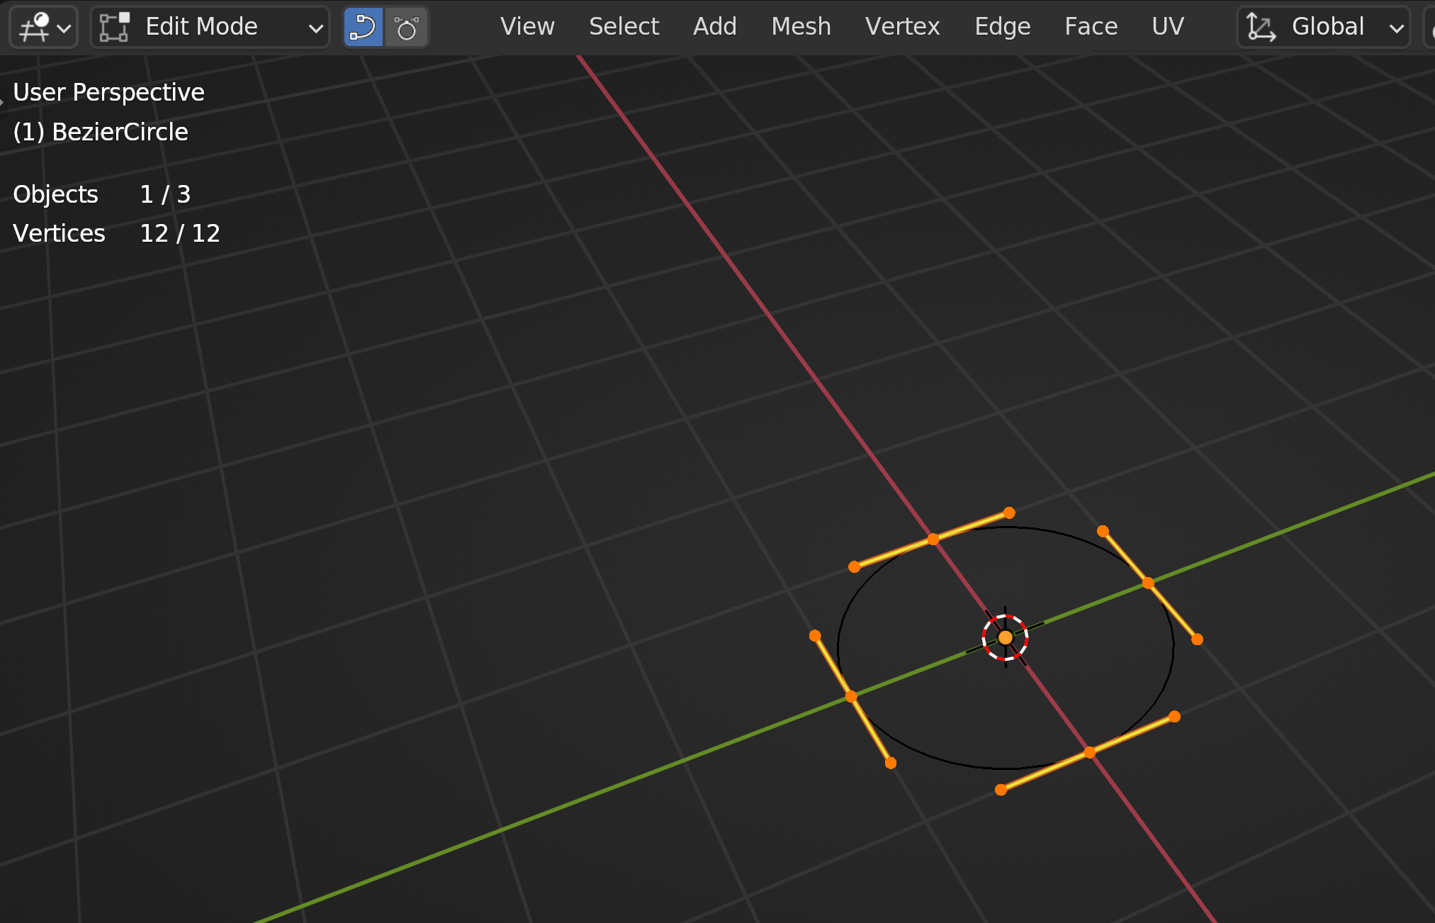Open the editor type dropdown
Viewport: 1435px width, 923px height.
coord(44,28)
